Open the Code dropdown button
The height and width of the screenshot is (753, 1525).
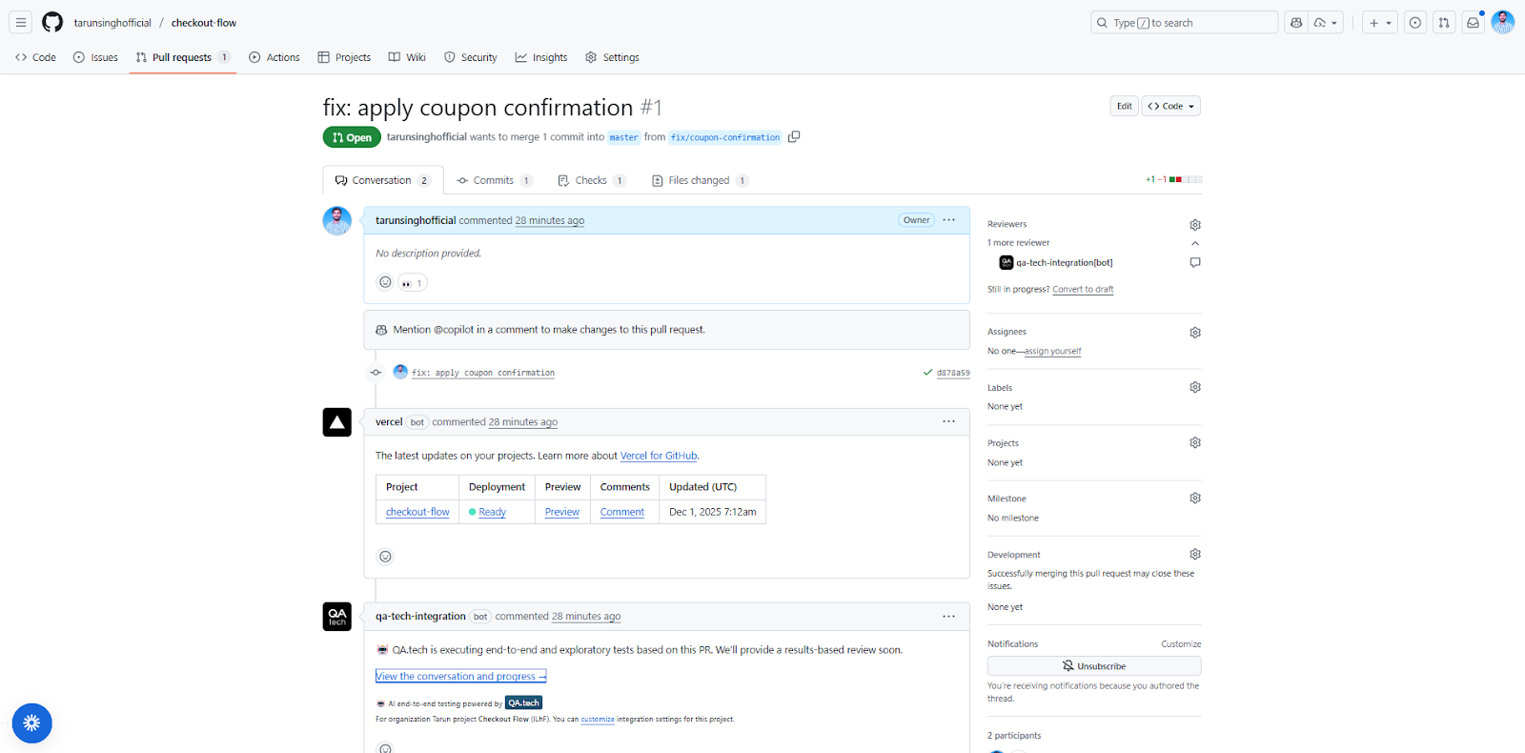tap(1170, 106)
